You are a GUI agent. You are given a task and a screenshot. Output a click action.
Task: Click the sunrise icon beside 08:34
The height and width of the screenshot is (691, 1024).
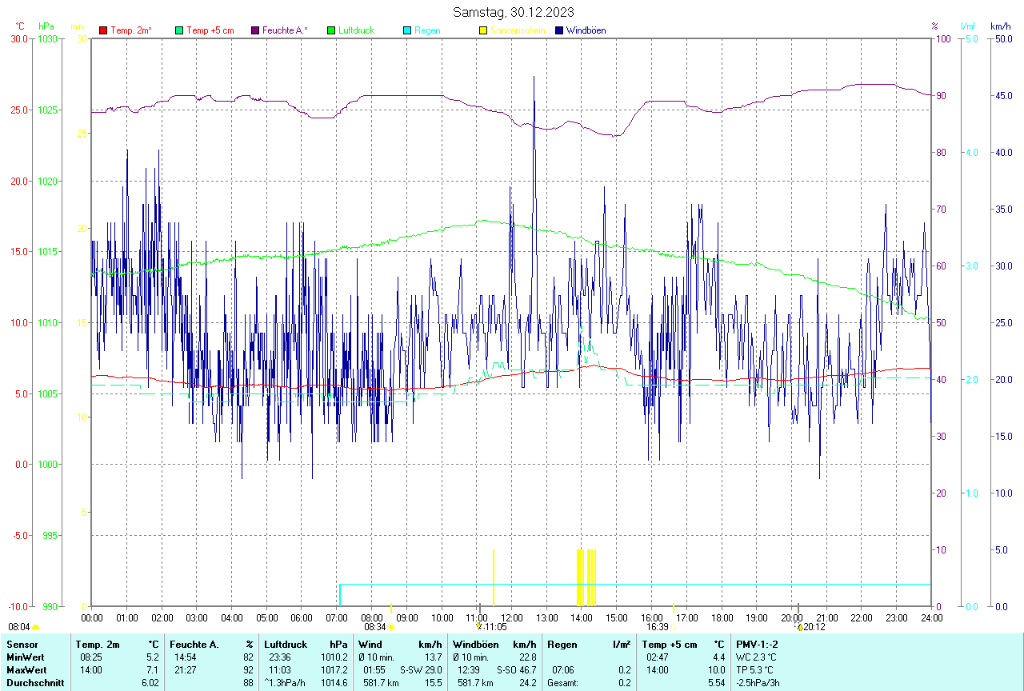(x=391, y=628)
